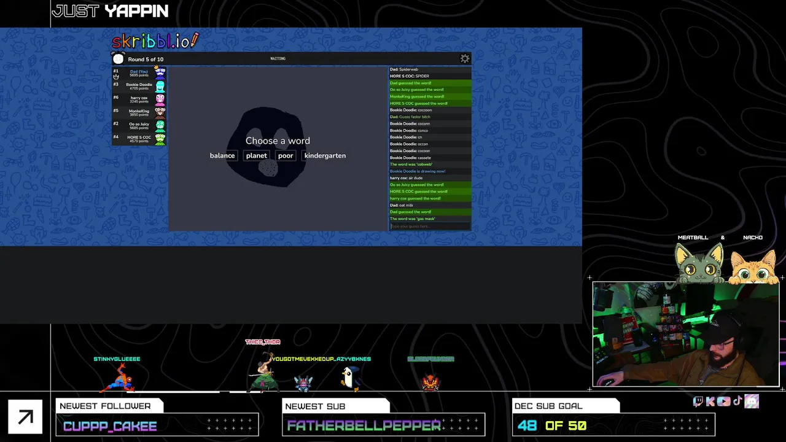The image size is (786, 442).
Task: Choose the word "planet"
Action: coord(257,156)
